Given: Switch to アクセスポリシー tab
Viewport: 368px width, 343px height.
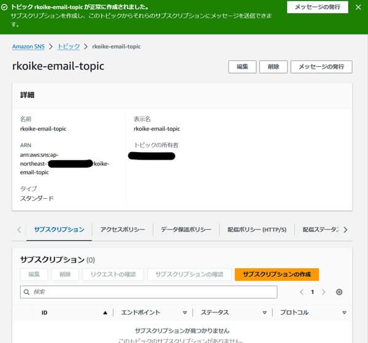Looking at the screenshot, I should tap(123, 229).
